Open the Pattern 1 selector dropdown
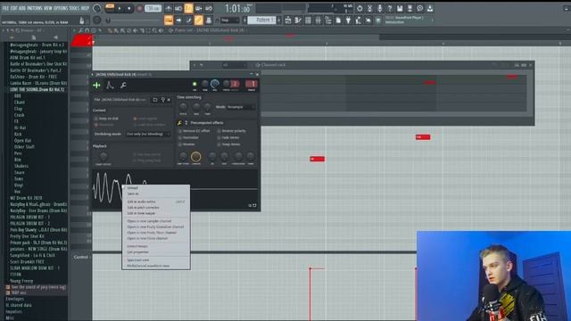Screen dimensions: 571x321 coord(261,21)
